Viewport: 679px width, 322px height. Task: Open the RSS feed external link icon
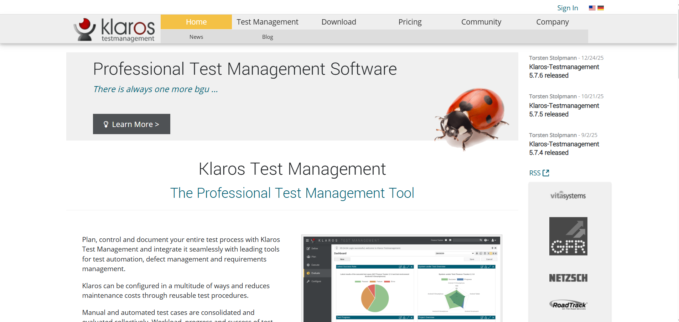pos(546,173)
